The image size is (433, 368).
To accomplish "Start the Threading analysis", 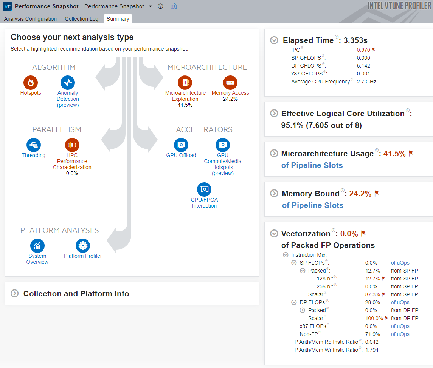I will 33,145.
